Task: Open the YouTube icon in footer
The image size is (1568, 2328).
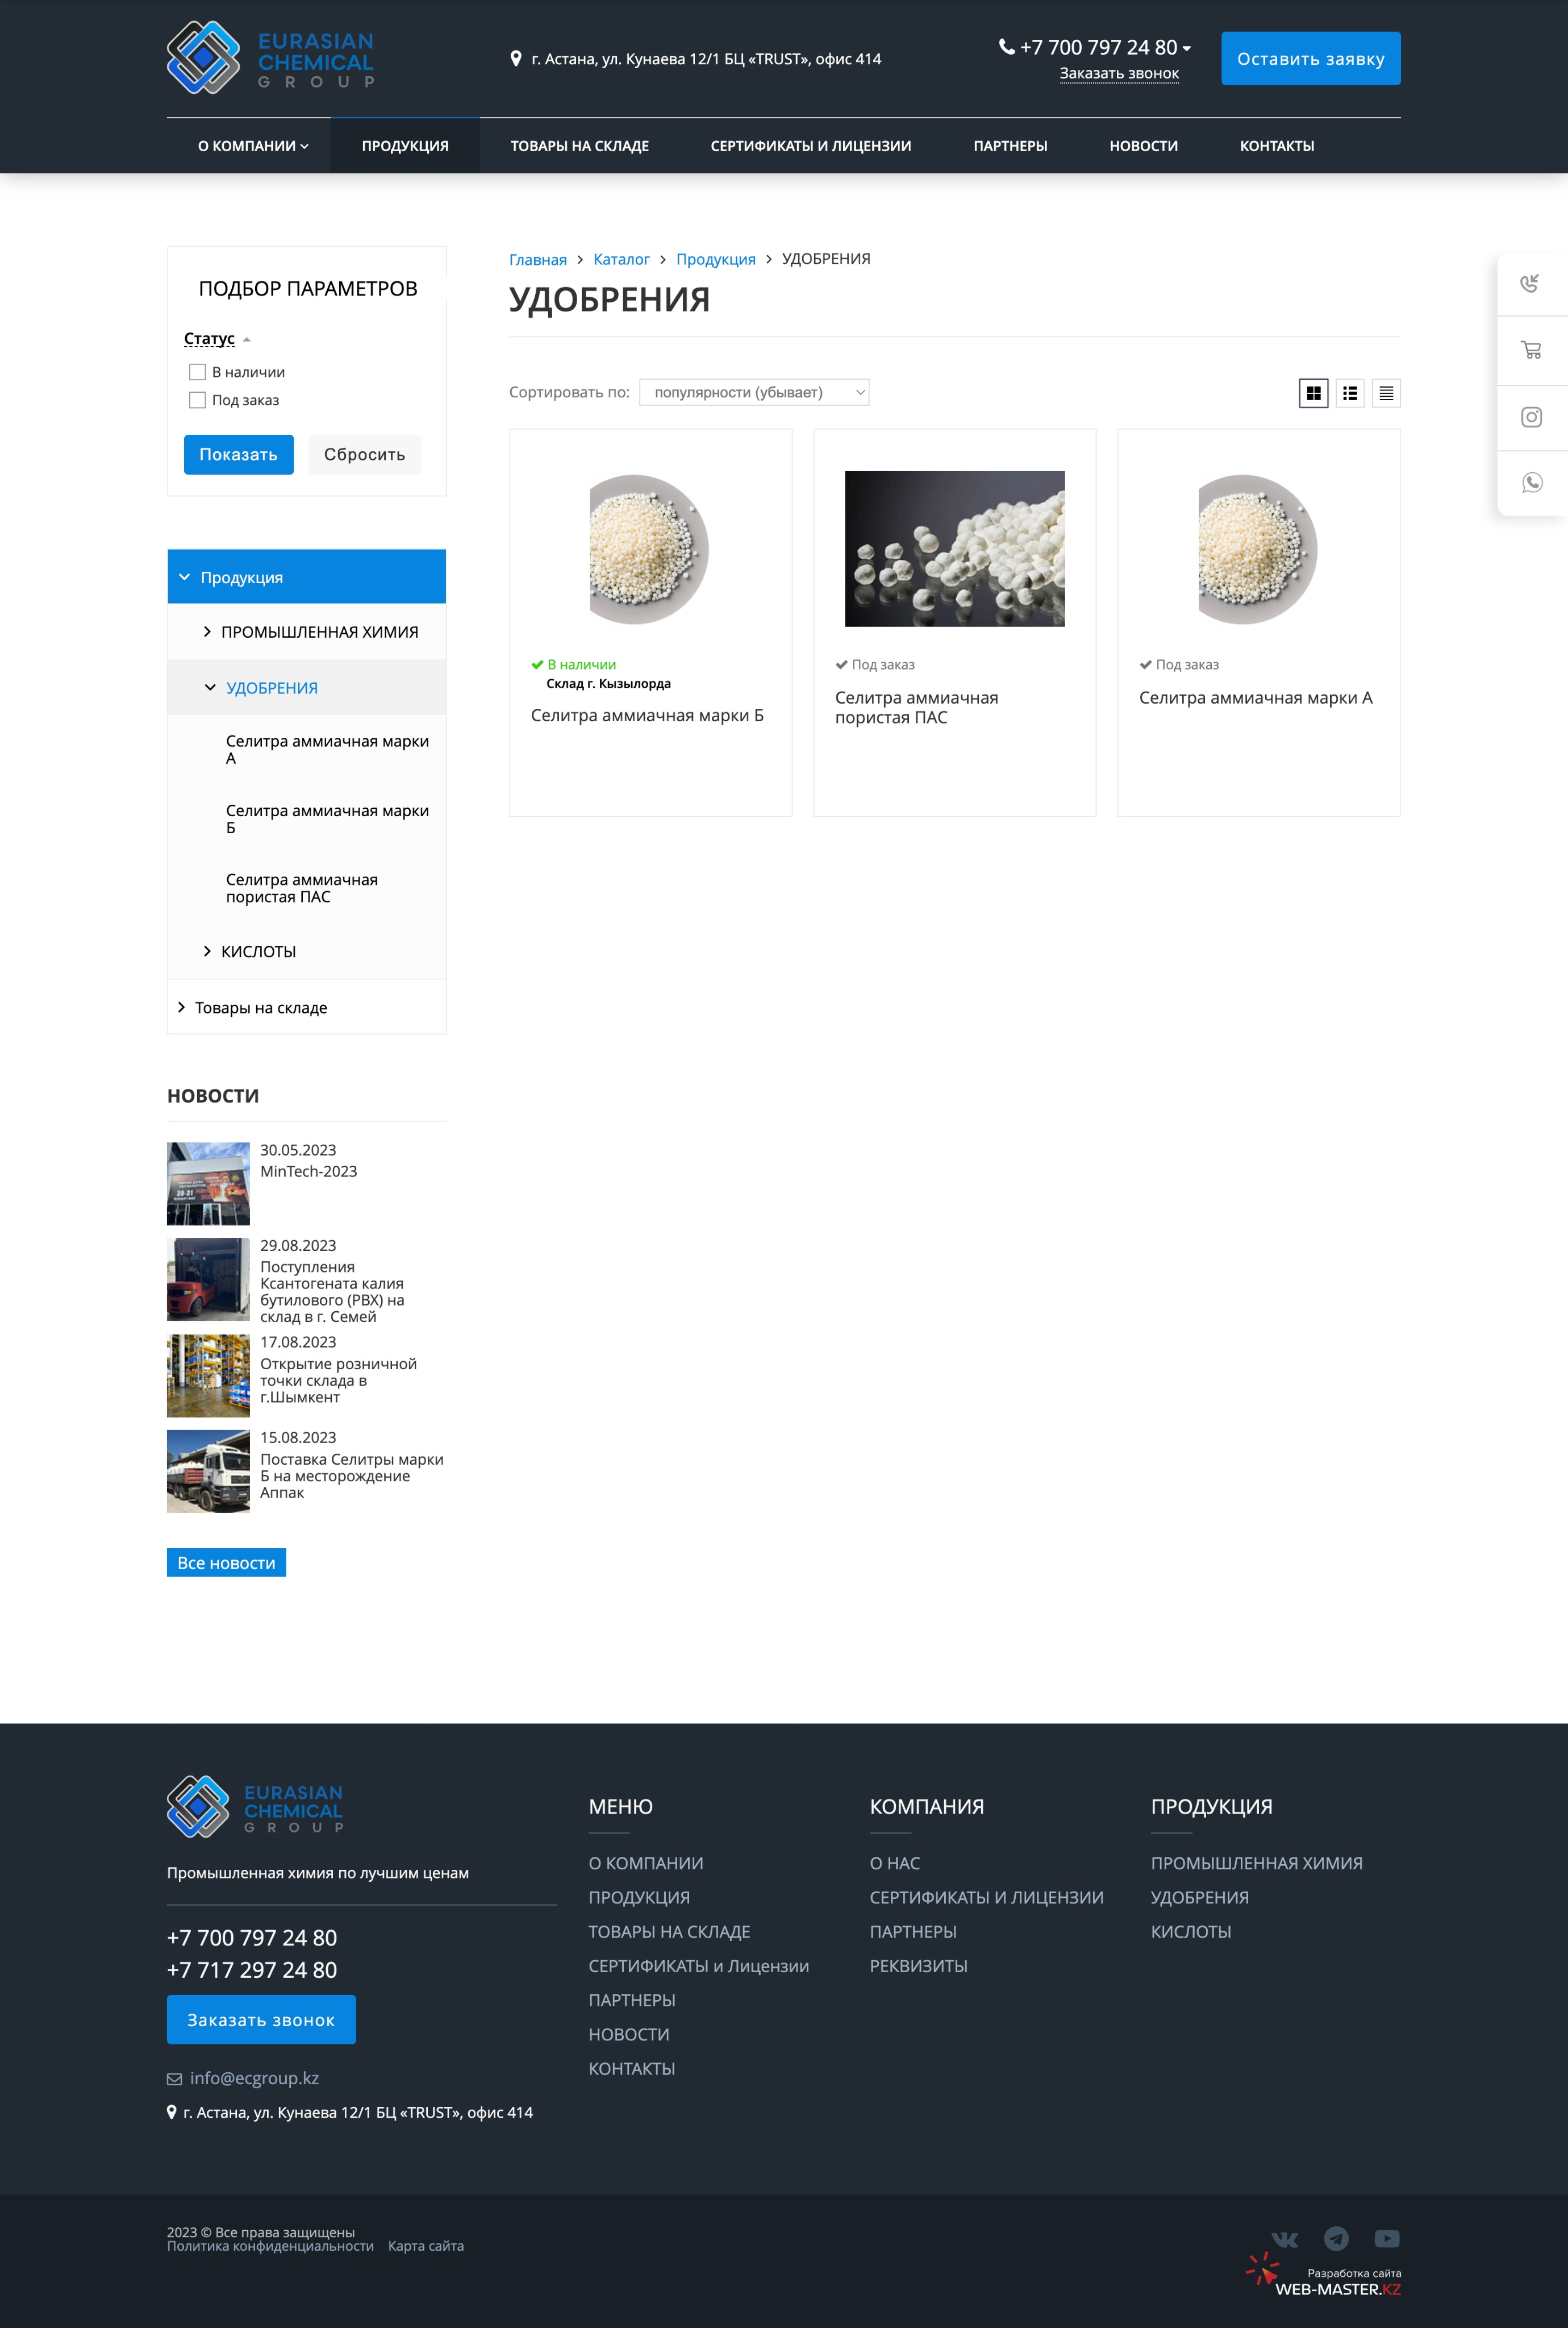Action: click(1386, 2238)
